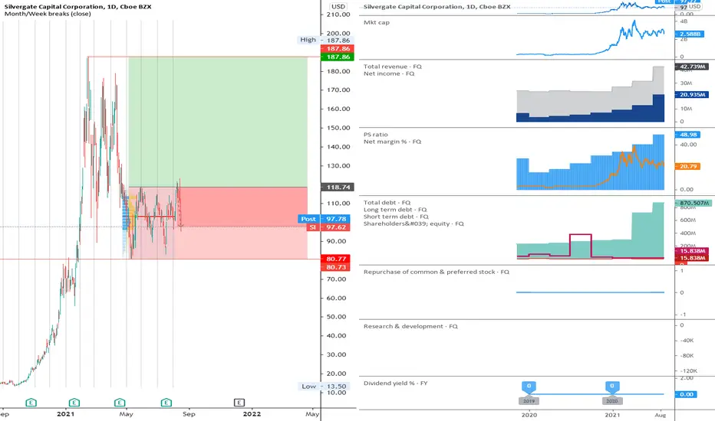Click the Low 13.50 price label
This screenshot has width=715, height=421.
(x=325, y=387)
